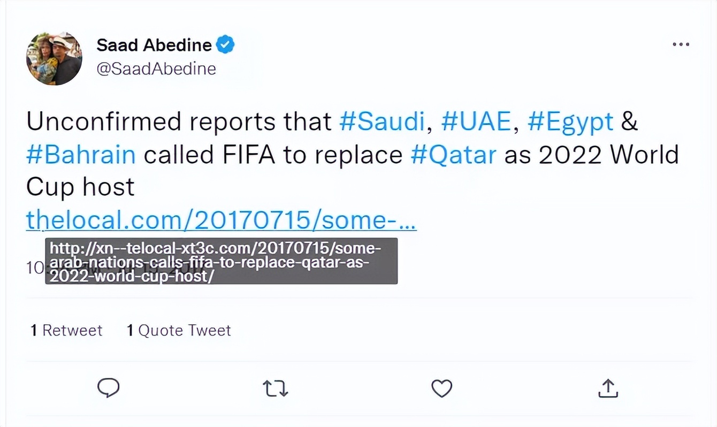
Task: Retweet this tweet using the arrows icon
Action: tap(276, 388)
